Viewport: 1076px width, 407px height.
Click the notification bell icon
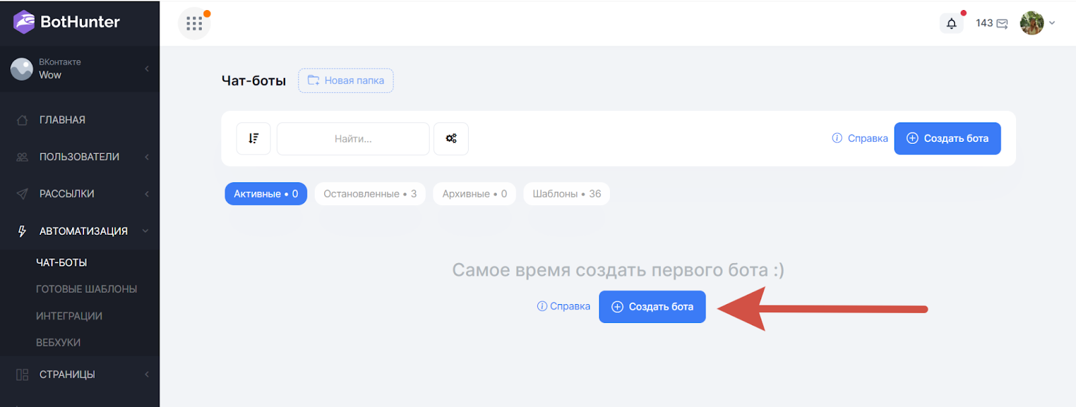pyautogui.click(x=951, y=24)
